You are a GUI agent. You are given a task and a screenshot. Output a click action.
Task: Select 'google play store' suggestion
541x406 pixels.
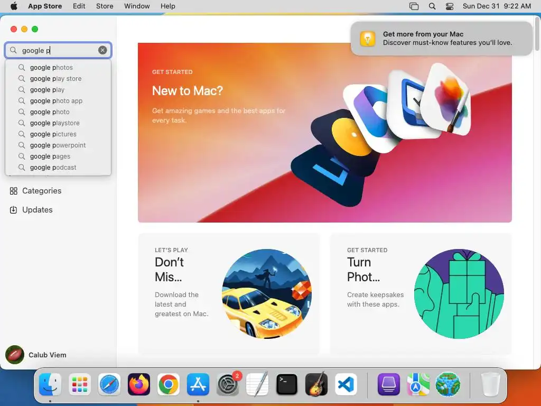pyautogui.click(x=58, y=78)
